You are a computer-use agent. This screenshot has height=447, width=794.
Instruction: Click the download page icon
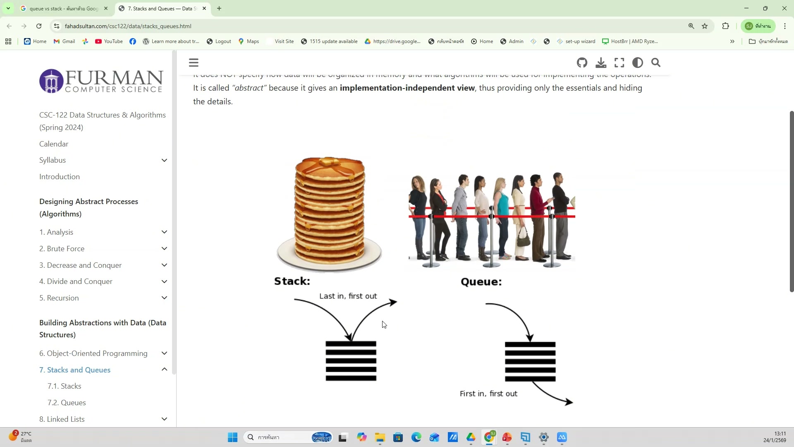pos(601,63)
